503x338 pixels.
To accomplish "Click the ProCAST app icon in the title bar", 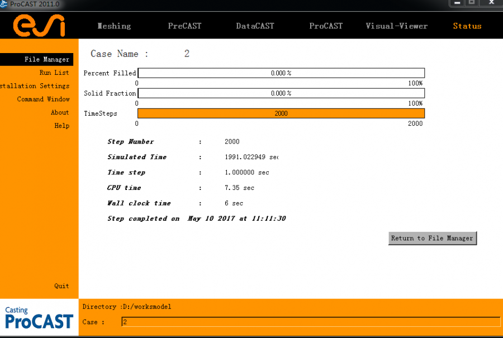I will coord(3,4).
